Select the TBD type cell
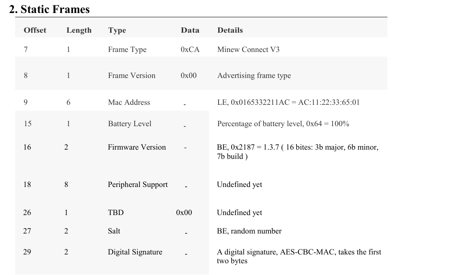 point(116,213)
